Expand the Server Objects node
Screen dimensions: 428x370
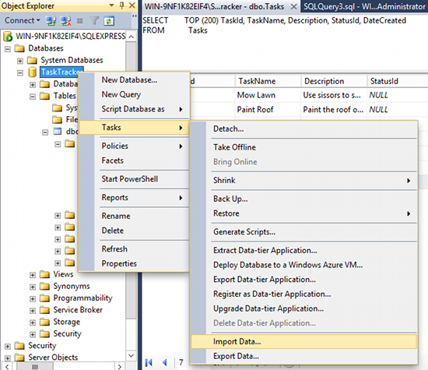[8, 358]
